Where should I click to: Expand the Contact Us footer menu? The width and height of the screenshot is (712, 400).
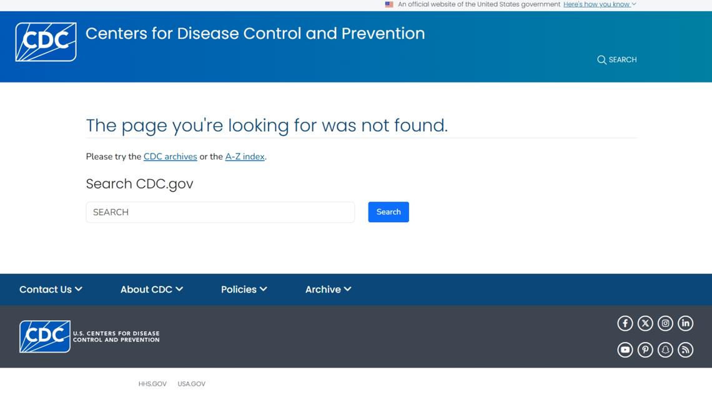[x=51, y=290]
